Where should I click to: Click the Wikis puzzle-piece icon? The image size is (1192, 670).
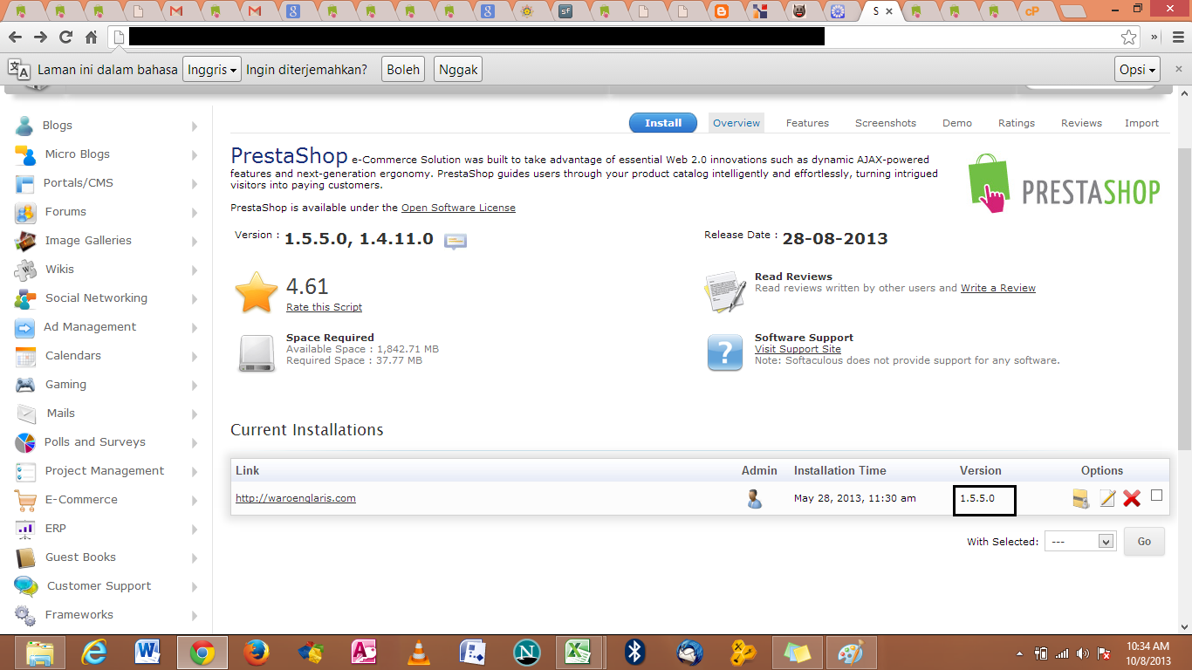[x=25, y=270]
